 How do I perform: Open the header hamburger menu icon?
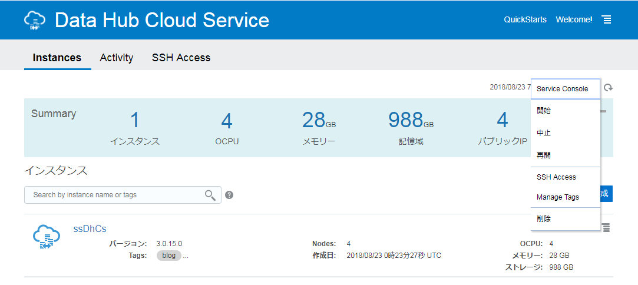607,19
